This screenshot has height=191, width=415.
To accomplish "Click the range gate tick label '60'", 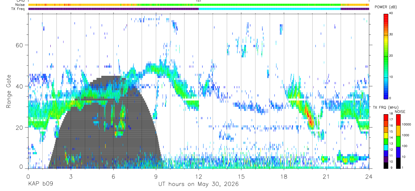I will point(20,45).
